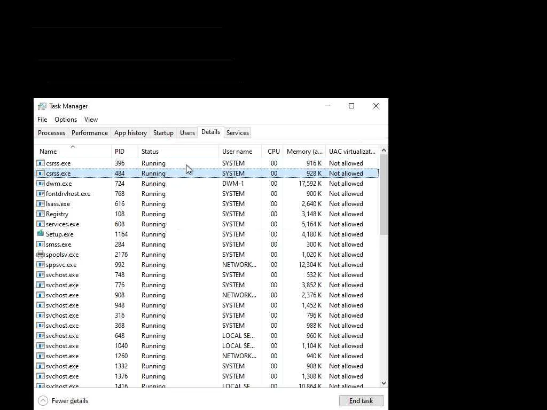
Task: Switch to the Startup tab
Action: tap(163, 133)
